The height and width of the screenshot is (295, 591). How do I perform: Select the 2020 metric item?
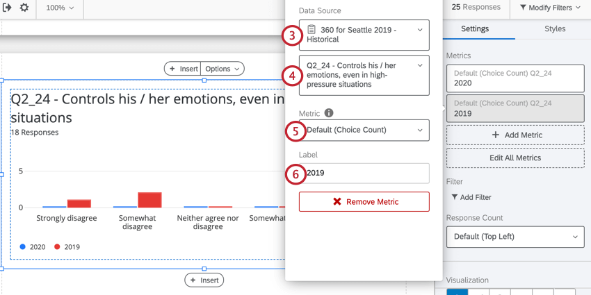click(x=515, y=78)
